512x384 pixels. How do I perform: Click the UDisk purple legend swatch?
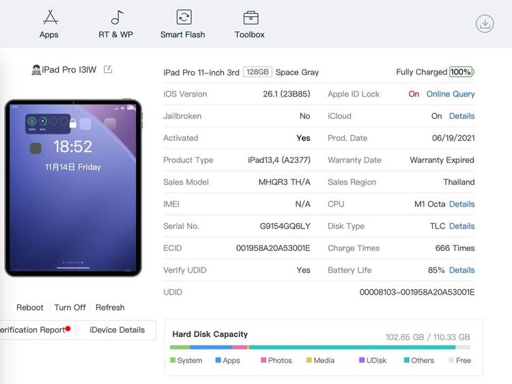(362, 360)
